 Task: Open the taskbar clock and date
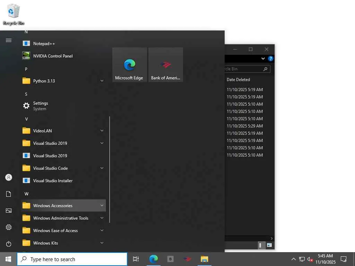325,259
